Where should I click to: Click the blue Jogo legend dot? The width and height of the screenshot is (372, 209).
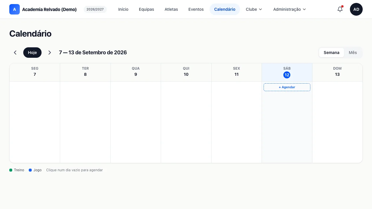tap(30, 170)
